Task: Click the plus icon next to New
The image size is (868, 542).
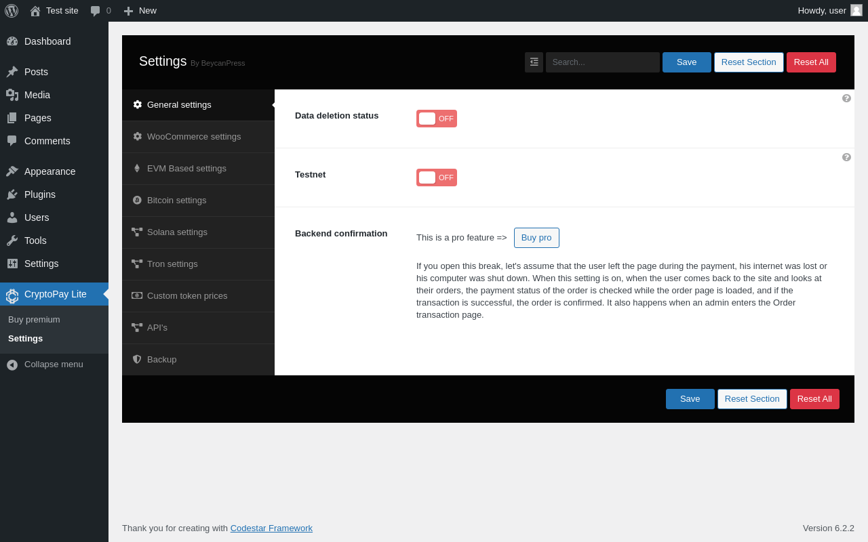Action: pyautogui.click(x=128, y=11)
